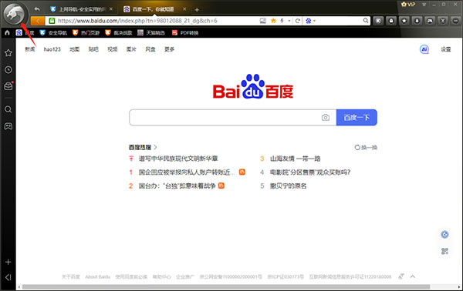
Task: Click the Baidu logo image
Action: click(x=253, y=86)
